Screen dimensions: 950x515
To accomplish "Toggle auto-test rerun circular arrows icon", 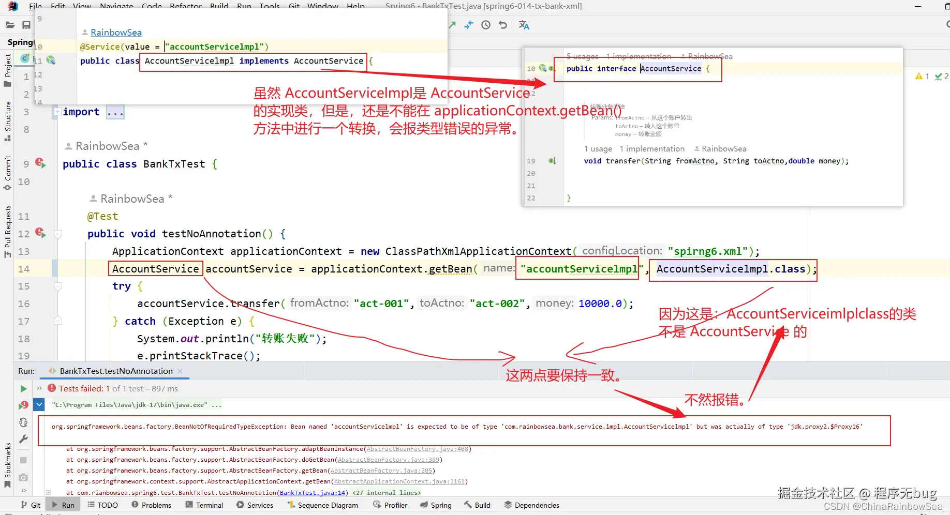I will pos(23,422).
